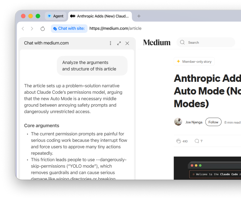Click the comment count 7
Image resolution: width=241 pixels, height=200 pixels.
[x=202, y=141]
